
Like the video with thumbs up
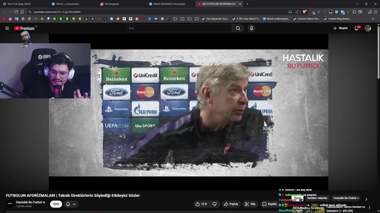point(201,204)
